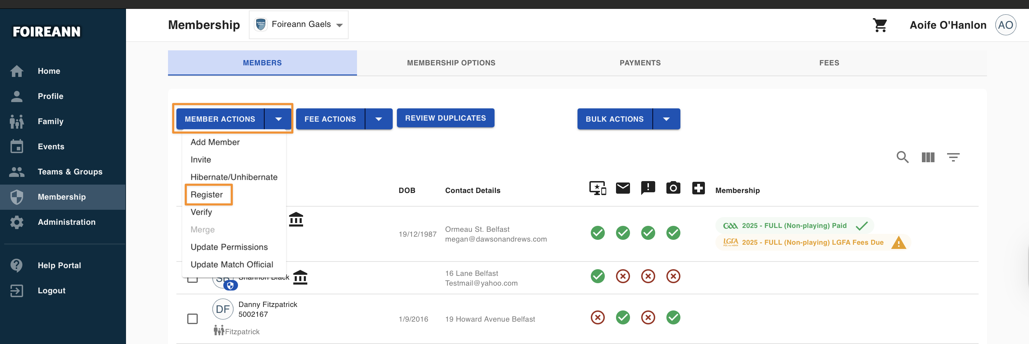The width and height of the screenshot is (1029, 344).
Task: Click the Home house icon in sidebar
Action: click(x=17, y=71)
